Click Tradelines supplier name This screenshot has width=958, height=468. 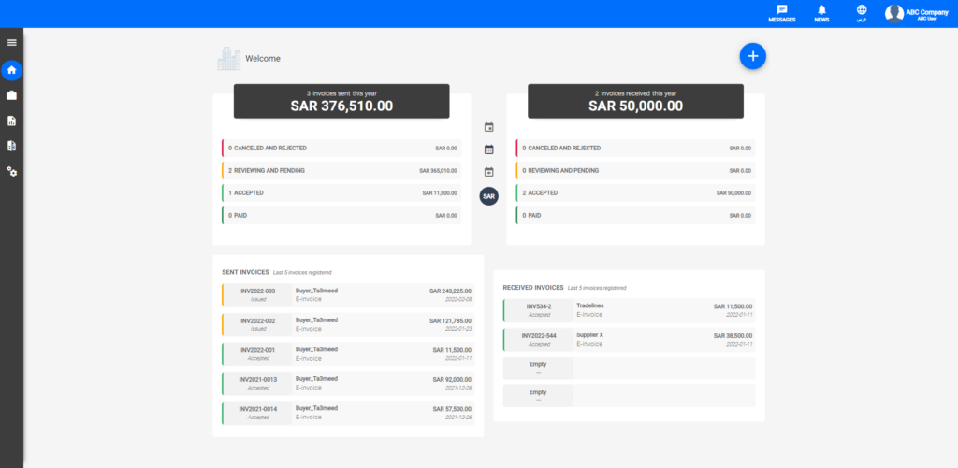coord(590,305)
